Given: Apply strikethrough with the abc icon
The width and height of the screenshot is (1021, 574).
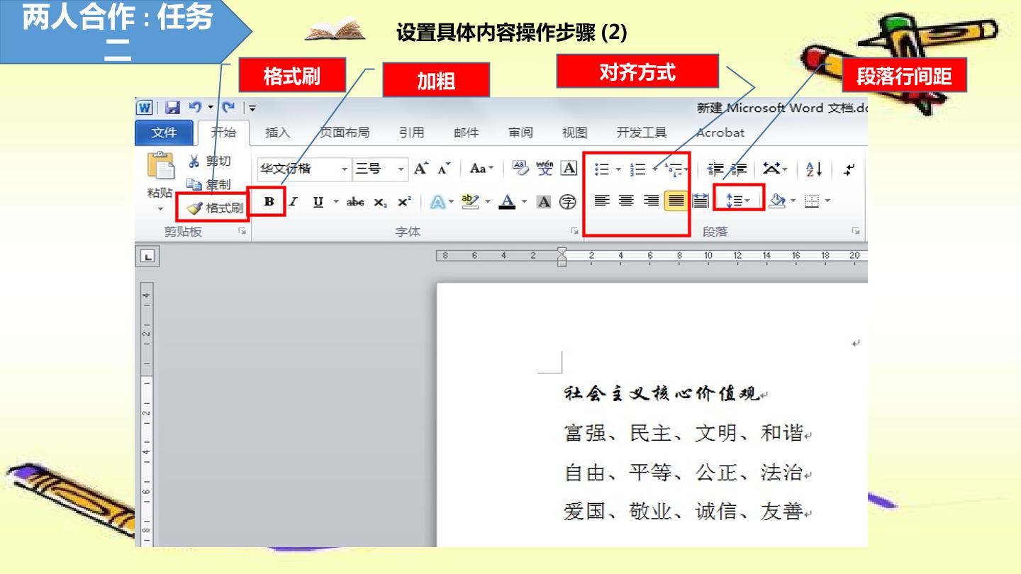Looking at the screenshot, I should coord(355,202).
